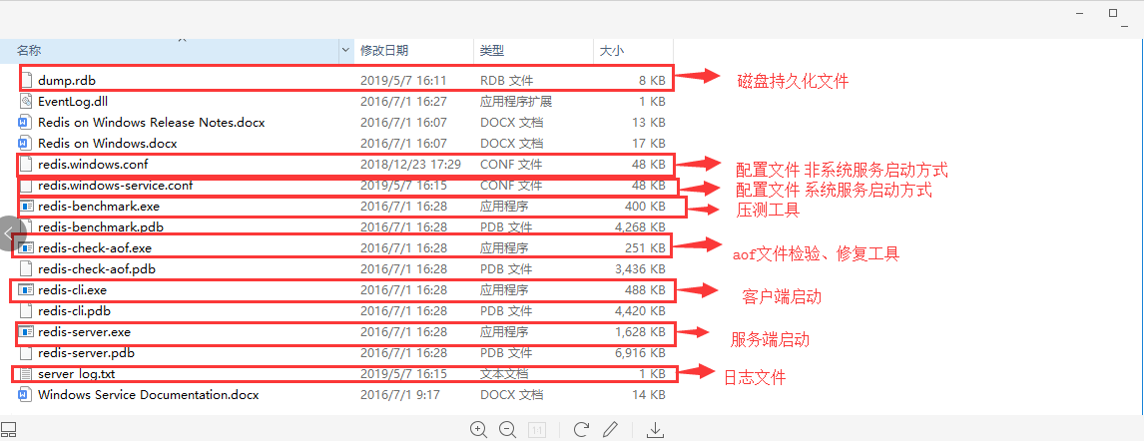1144x441 pixels.
Task: Click the redis-cli.pdb file icon
Action: (x=26, y=311)
